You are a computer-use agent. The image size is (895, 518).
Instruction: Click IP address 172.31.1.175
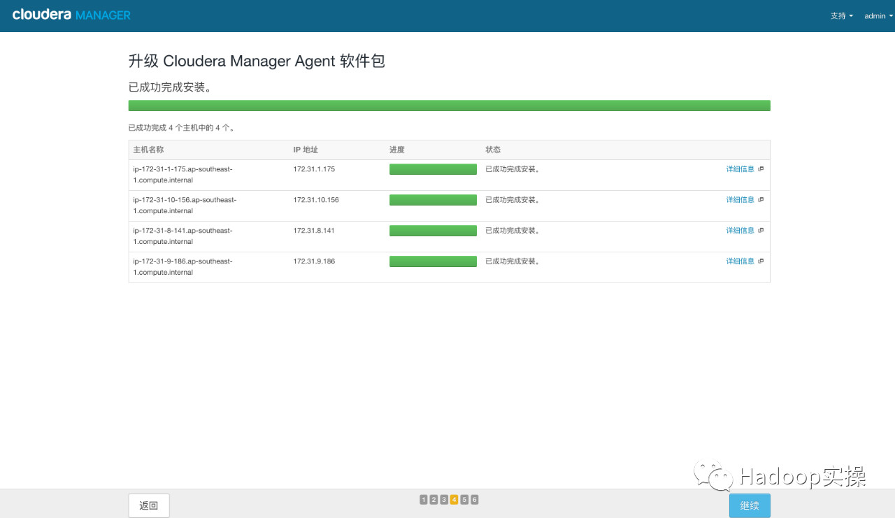pos(314,169)
